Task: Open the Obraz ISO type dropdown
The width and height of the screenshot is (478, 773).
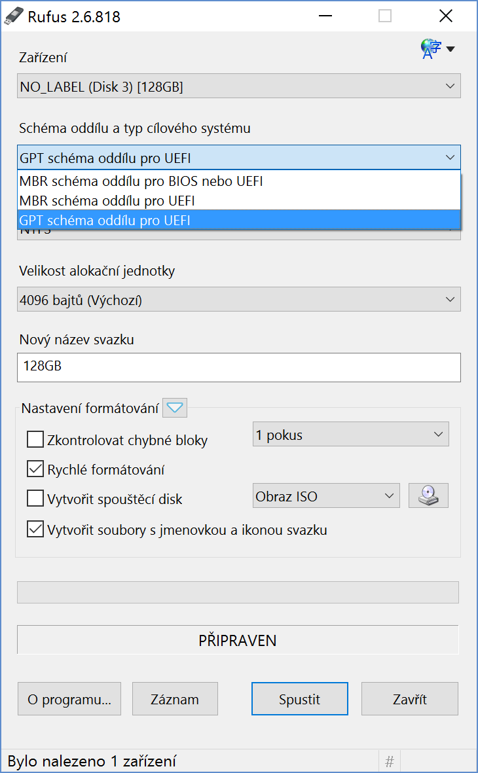Action: tap(325, 496)
